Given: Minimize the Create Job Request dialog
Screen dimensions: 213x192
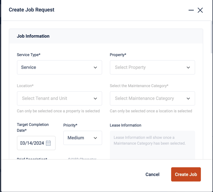Looking at the screenshot, I should 191,10.
